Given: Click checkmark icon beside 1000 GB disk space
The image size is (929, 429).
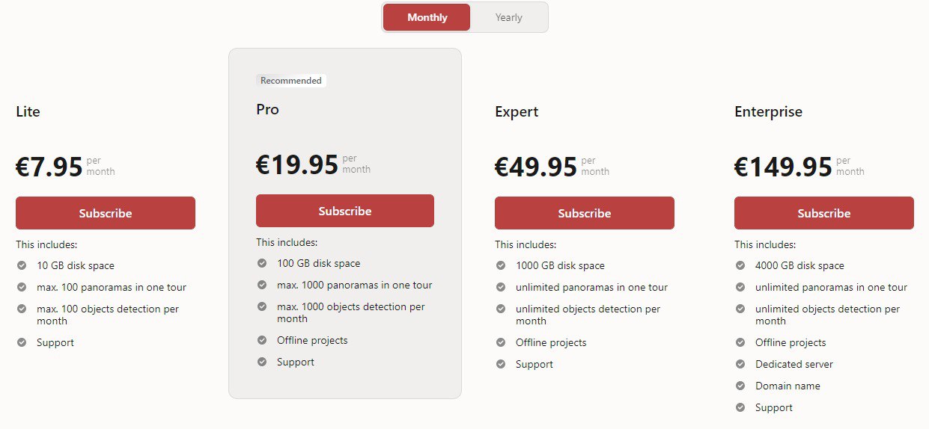Looking at the screenshot, I should coord(501,265).
